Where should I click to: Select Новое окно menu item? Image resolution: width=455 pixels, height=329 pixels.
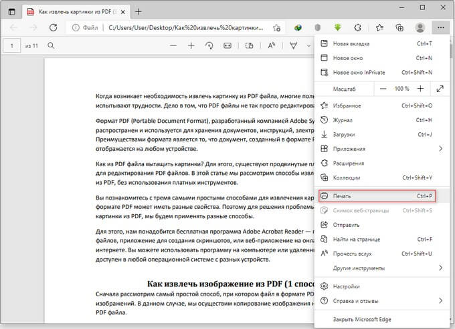pyautogui.click(x=382, y=58)
